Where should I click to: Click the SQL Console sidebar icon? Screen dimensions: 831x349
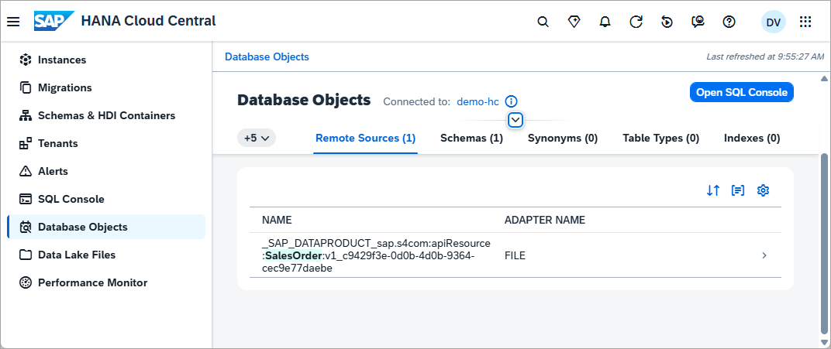point(26,200)
